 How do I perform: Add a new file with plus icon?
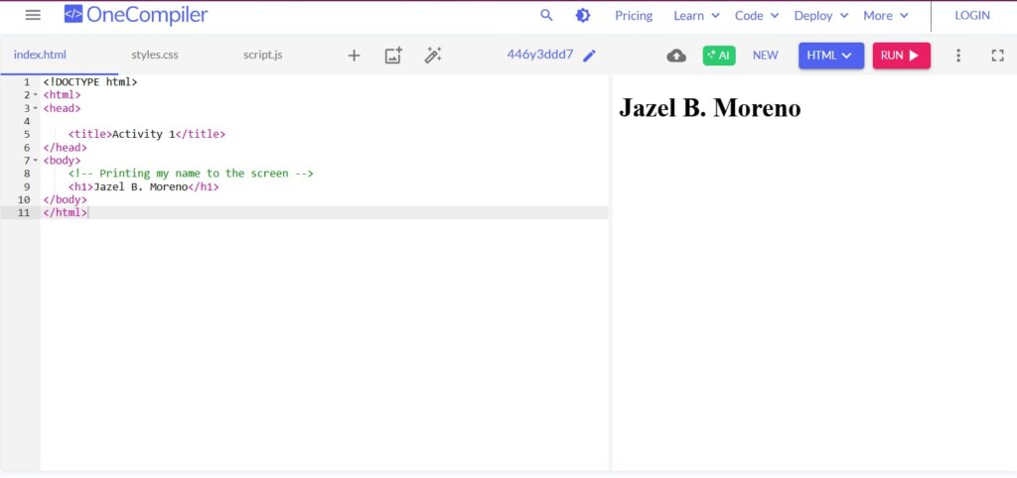point(354,56)
